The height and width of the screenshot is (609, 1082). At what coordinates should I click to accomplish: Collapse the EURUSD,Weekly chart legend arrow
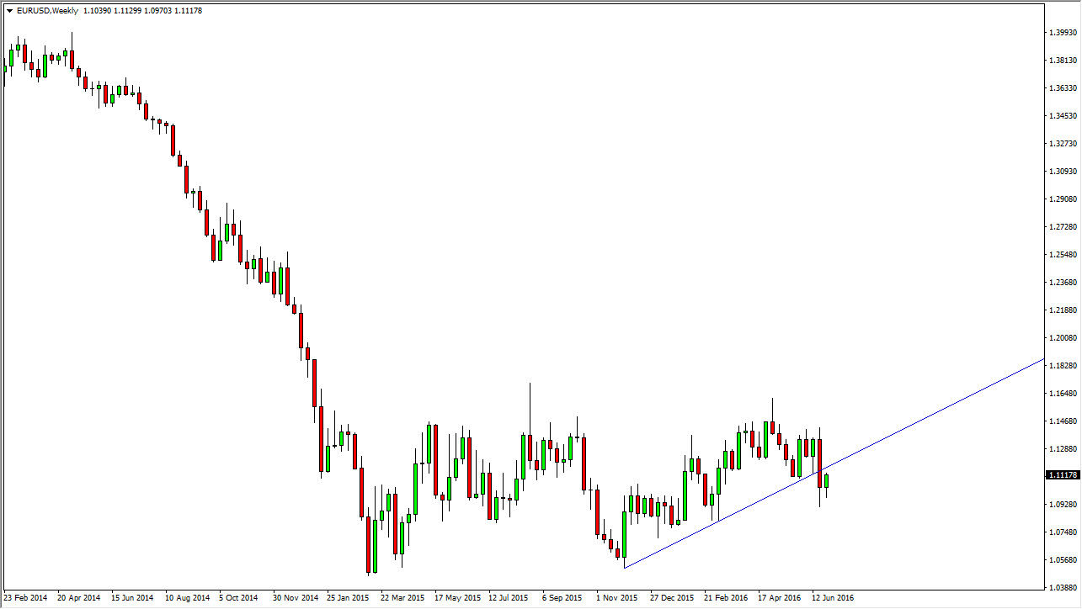pos(9,10)
